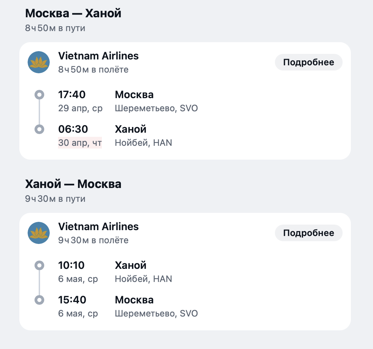
Task: Open Подробнее for the Ханой — Москва flight
Action: click(x=308, y=233)
